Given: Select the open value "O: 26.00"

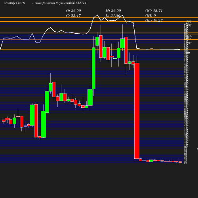Looking at the screenshot, I should tap(74, 11).
